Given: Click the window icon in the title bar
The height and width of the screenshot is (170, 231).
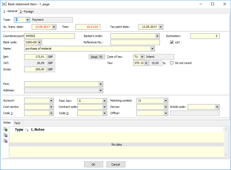Looking at the screenshot, I should point(4,4).
